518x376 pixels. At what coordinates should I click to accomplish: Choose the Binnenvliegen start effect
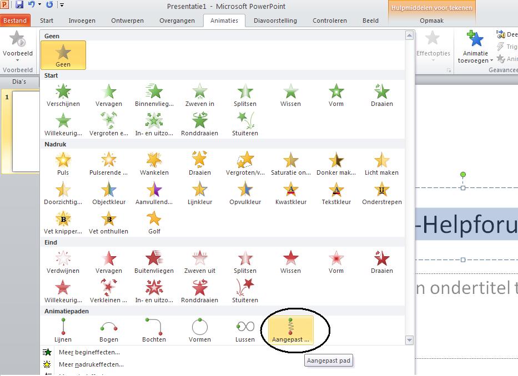pos(154,95)
